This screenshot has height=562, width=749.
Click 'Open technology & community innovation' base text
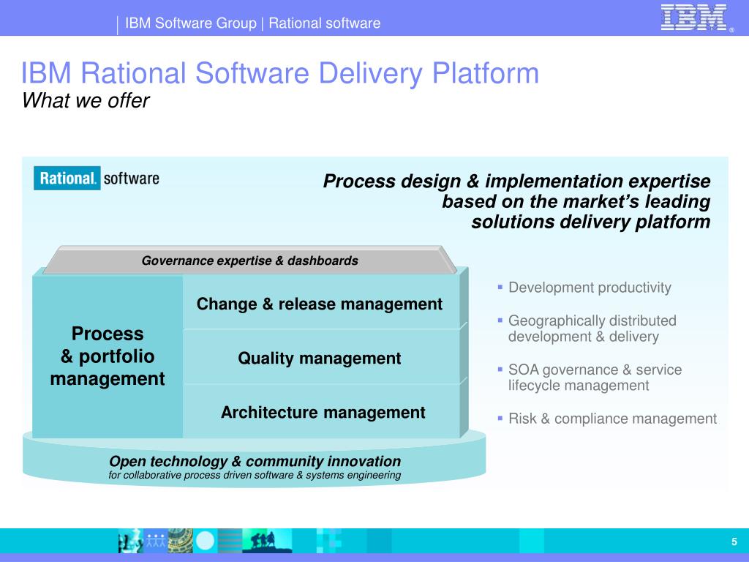[255, 461]
